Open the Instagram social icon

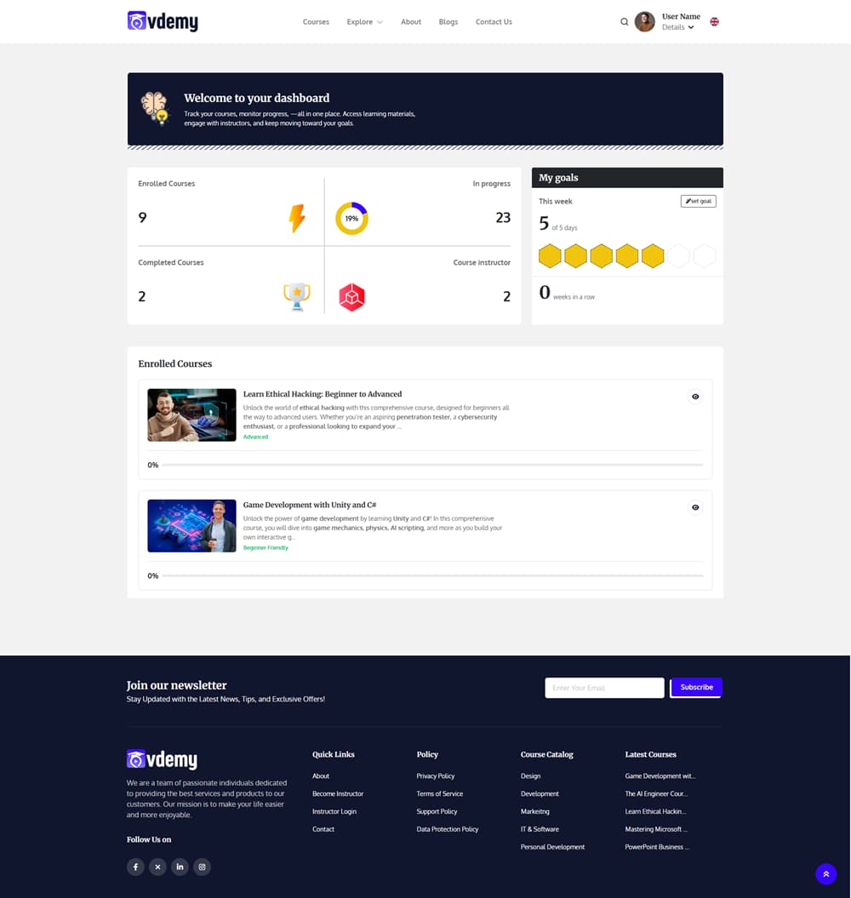point(203,867)
